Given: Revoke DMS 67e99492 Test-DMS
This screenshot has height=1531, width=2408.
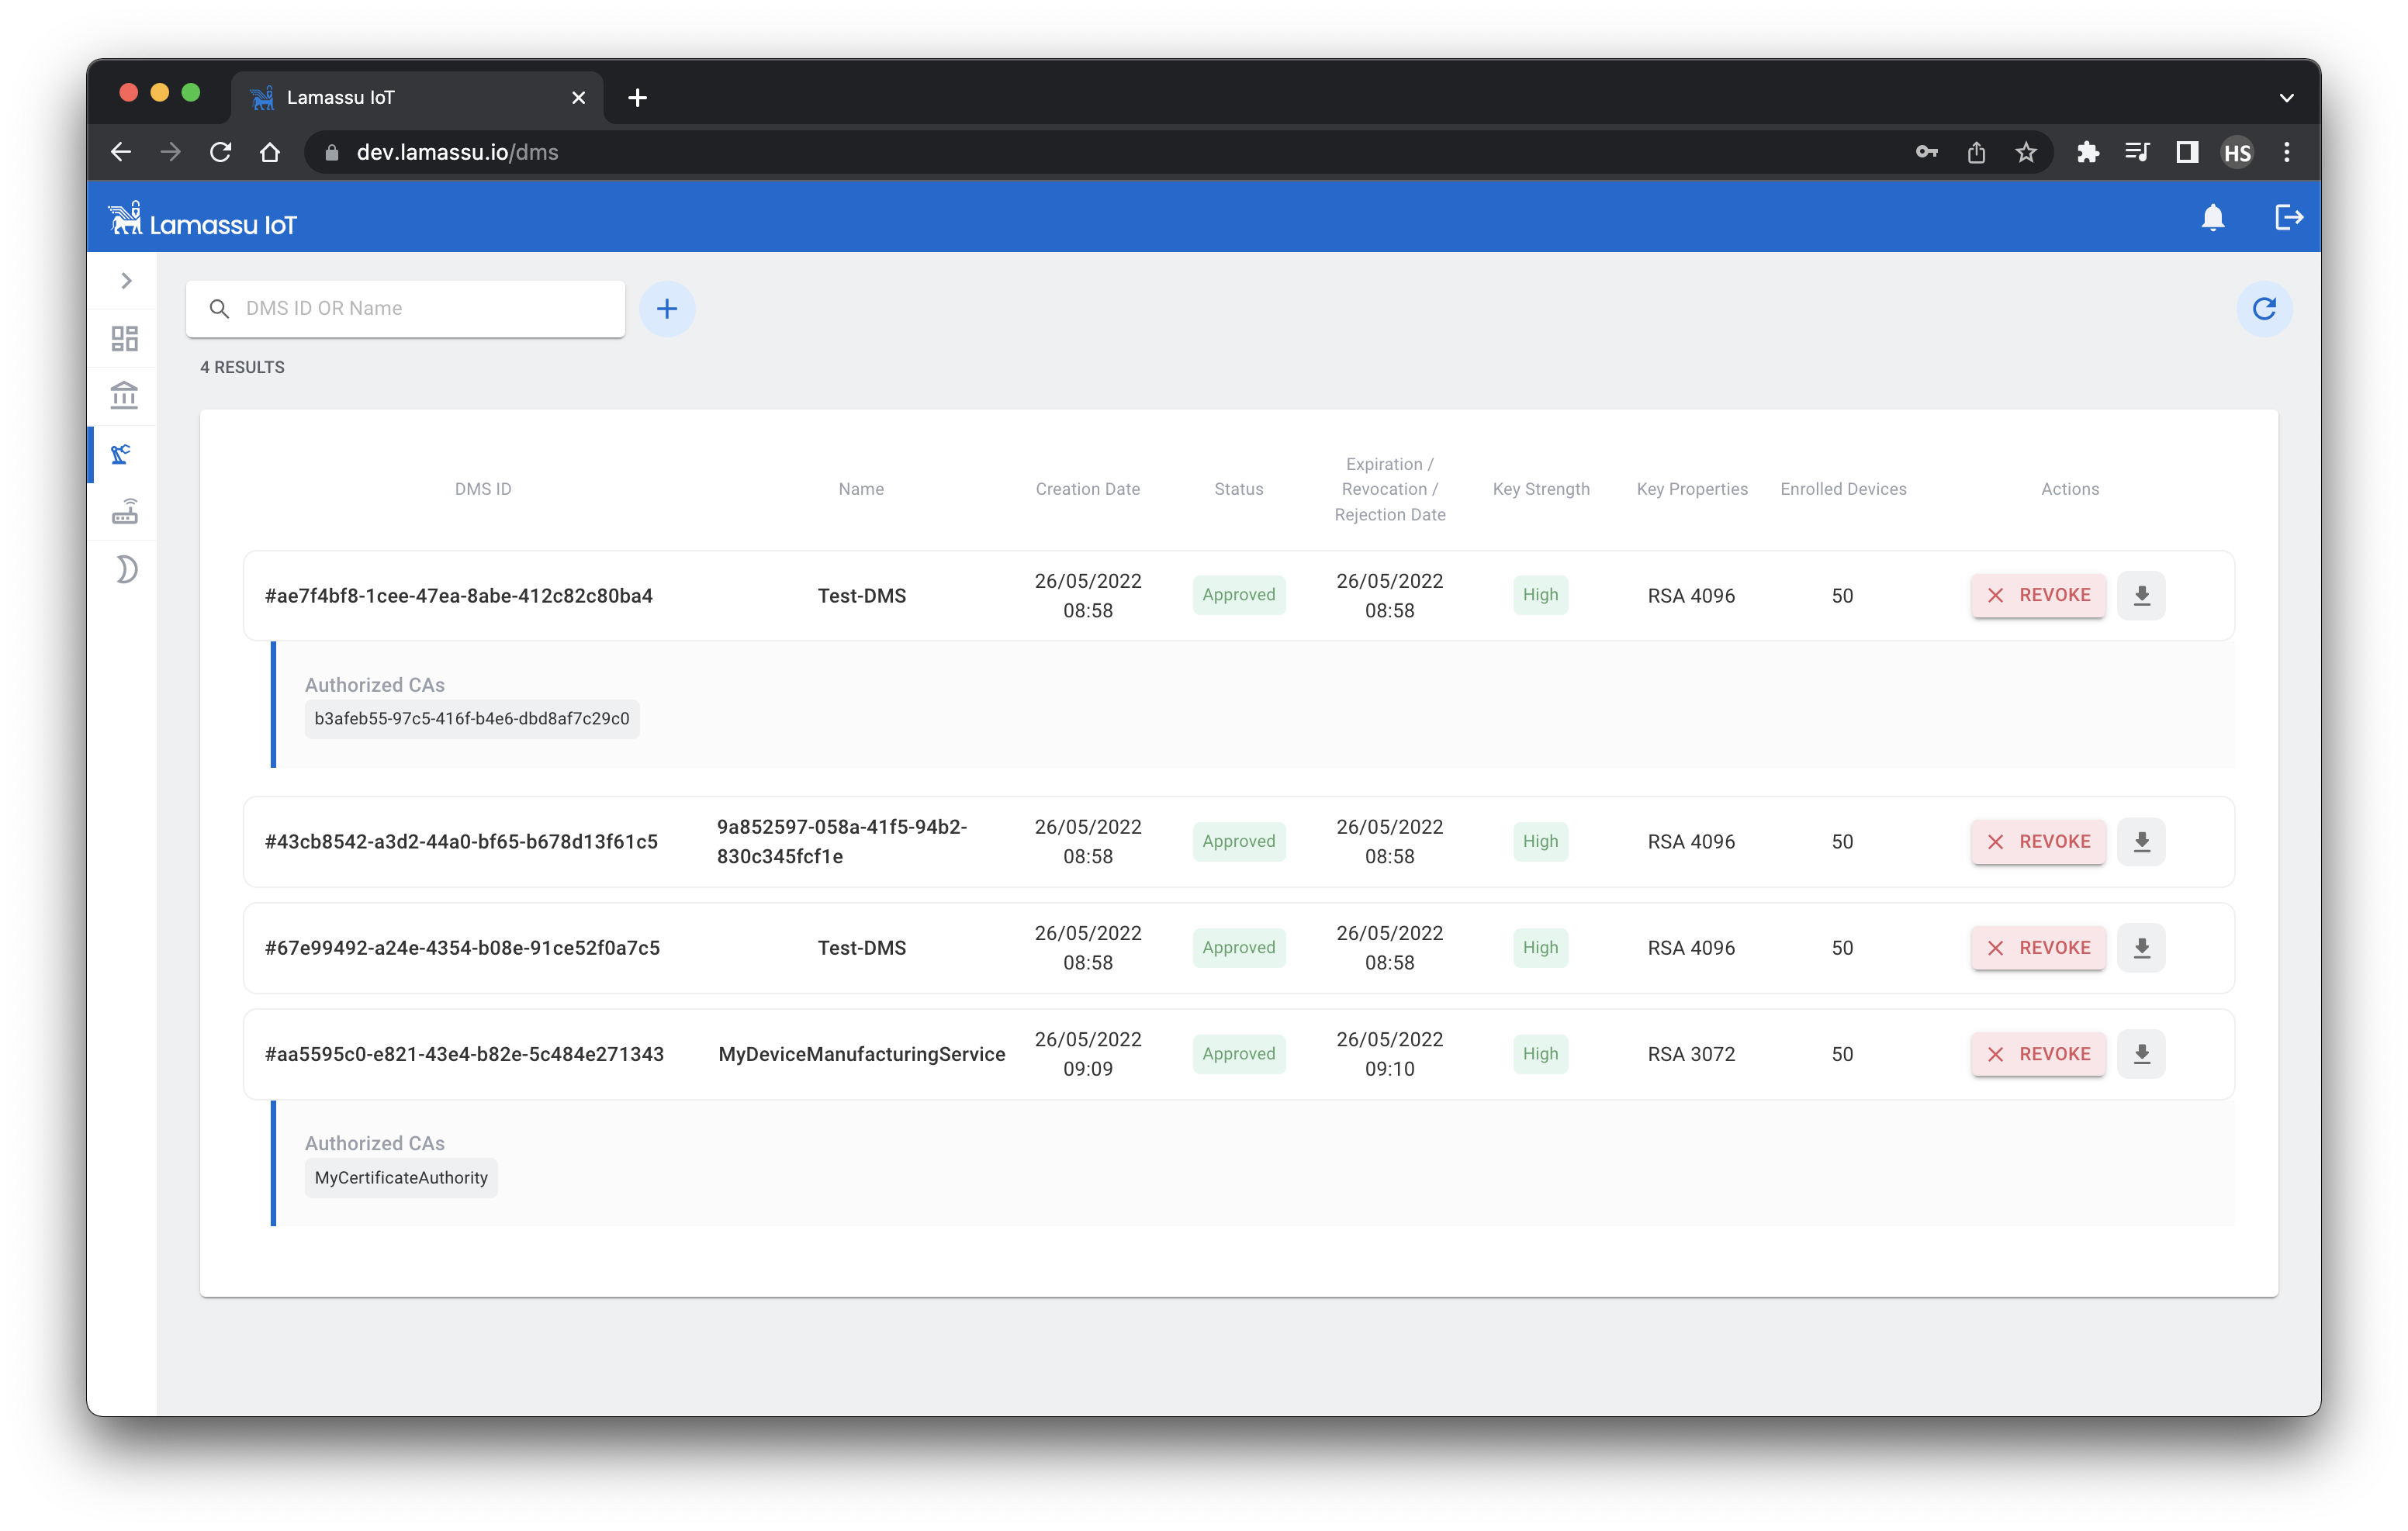Looking at the screenshot, I should tap(2038, 948).
